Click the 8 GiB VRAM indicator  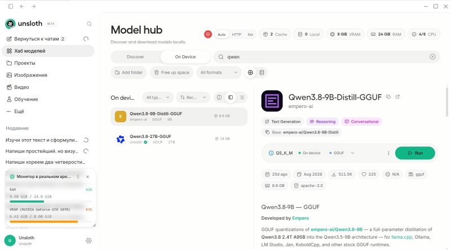(345, 34)
